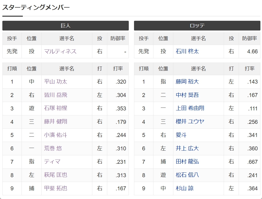The image size is (262, 199).
Task: Open ティマ player page
Action: 52,162
